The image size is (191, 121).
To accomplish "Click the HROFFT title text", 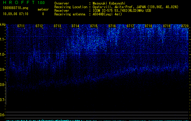I will [x=19, y=2].
